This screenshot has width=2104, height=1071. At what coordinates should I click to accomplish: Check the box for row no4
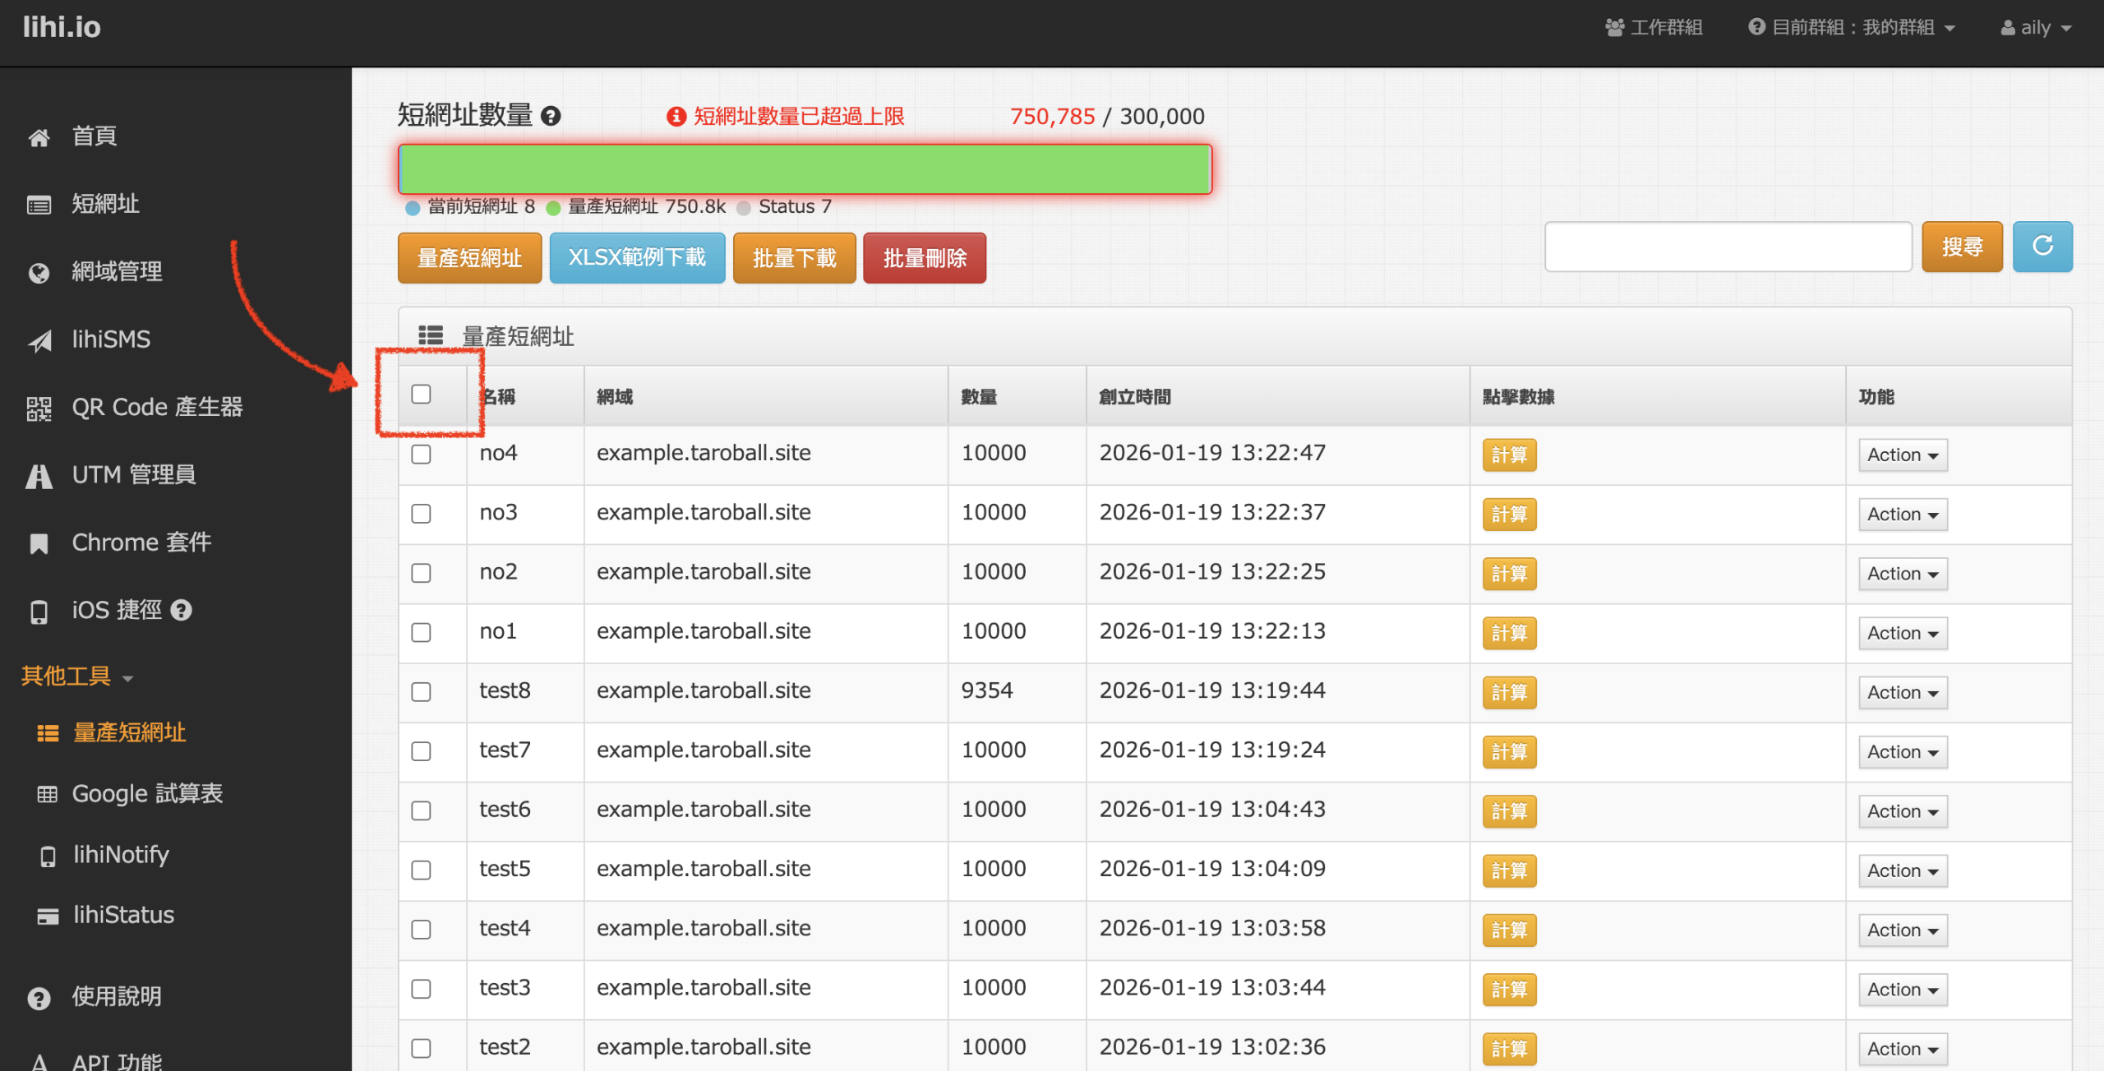421,455
